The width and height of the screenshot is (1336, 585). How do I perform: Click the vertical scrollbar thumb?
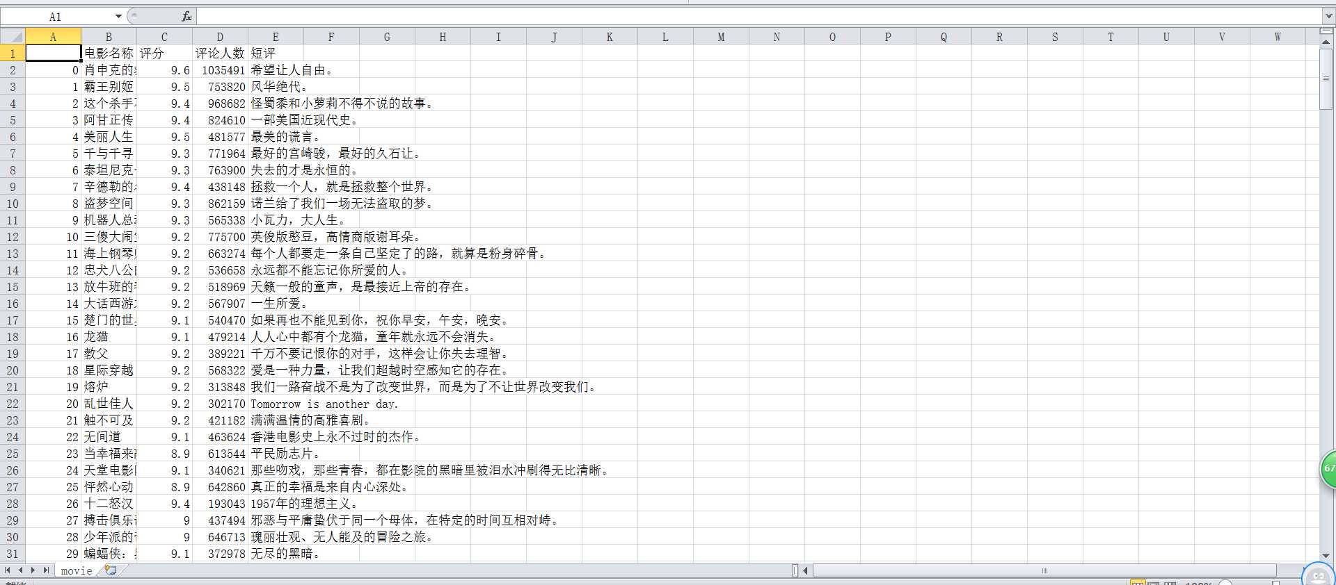tap(1326, 79)
